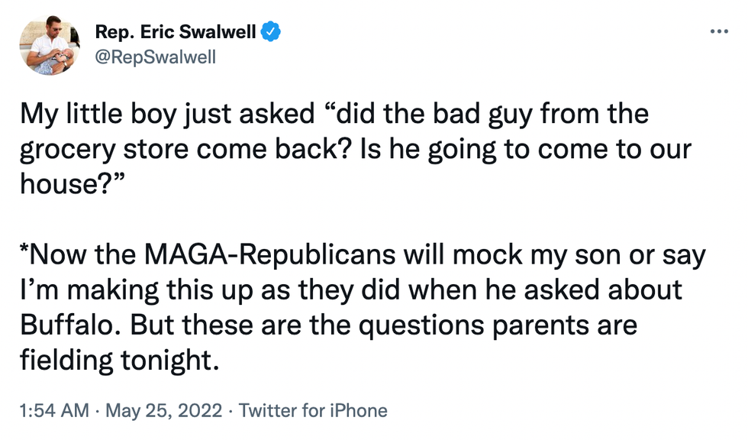This screenshot has height=440, width=748.
Task: Select the "May 25, 2022" date
Action: 165,411
